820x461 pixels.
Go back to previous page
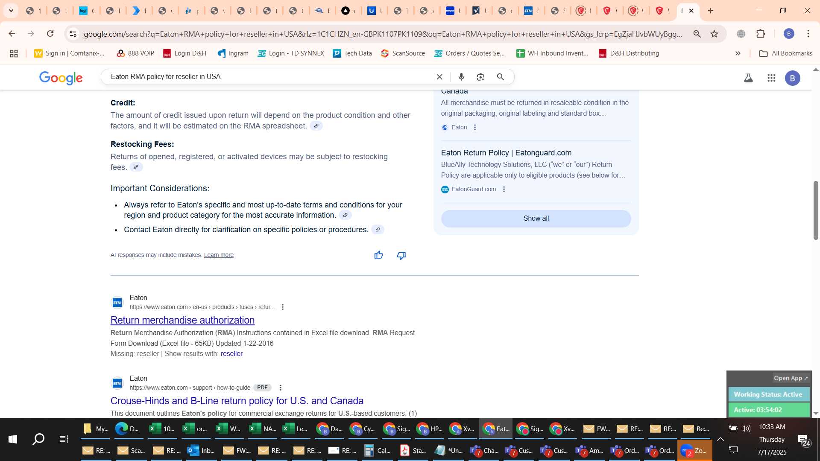click(12, 34)
